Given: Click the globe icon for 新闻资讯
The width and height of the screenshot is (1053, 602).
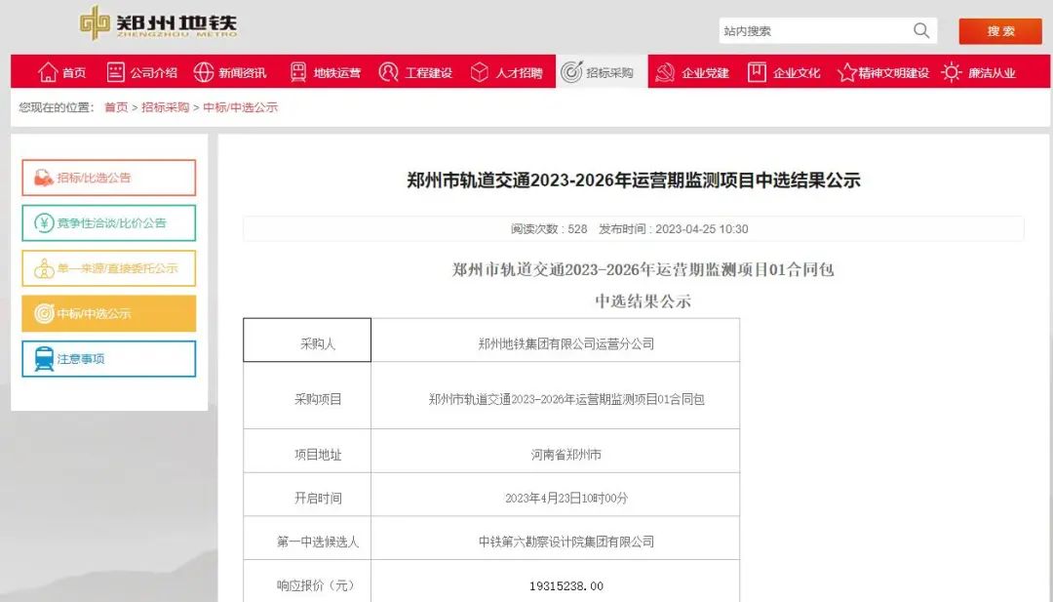Looking at the screenshot, I should [x=204, y=72].
